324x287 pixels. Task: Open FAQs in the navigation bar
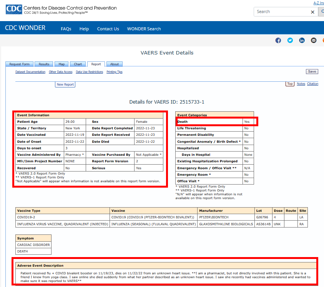66,29
